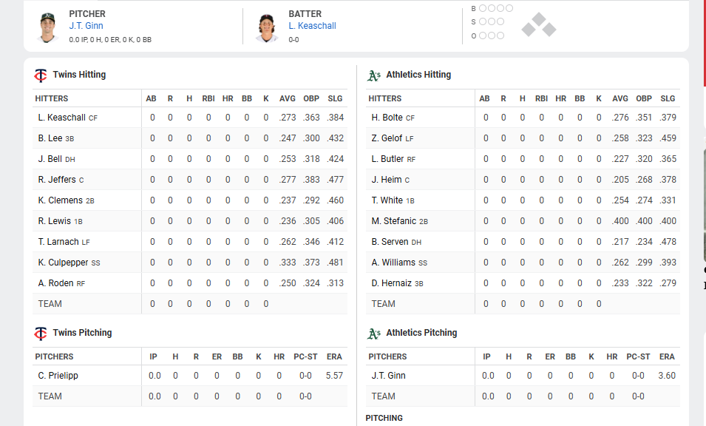Screen dimensions: 706x426
Task: Open L. Keaschall batter profile link
Action: pos(312,26)
